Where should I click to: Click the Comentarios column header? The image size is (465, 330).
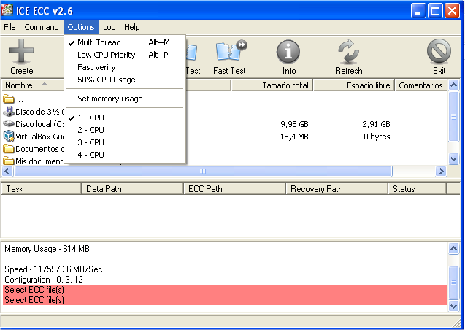pyautogui.click(x=420, y=85)
